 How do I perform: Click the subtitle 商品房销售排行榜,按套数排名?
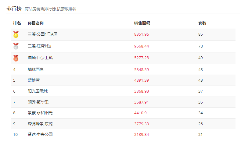point(50,9)
